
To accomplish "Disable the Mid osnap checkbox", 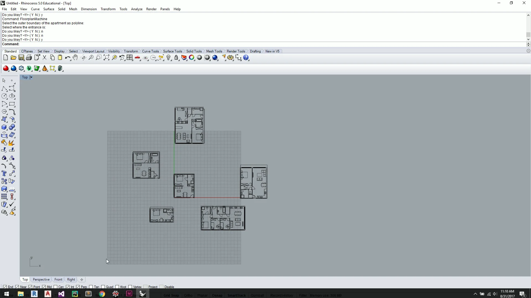I will point(44,287).
